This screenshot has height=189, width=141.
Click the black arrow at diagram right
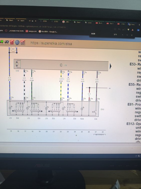[x=111, y=66]
